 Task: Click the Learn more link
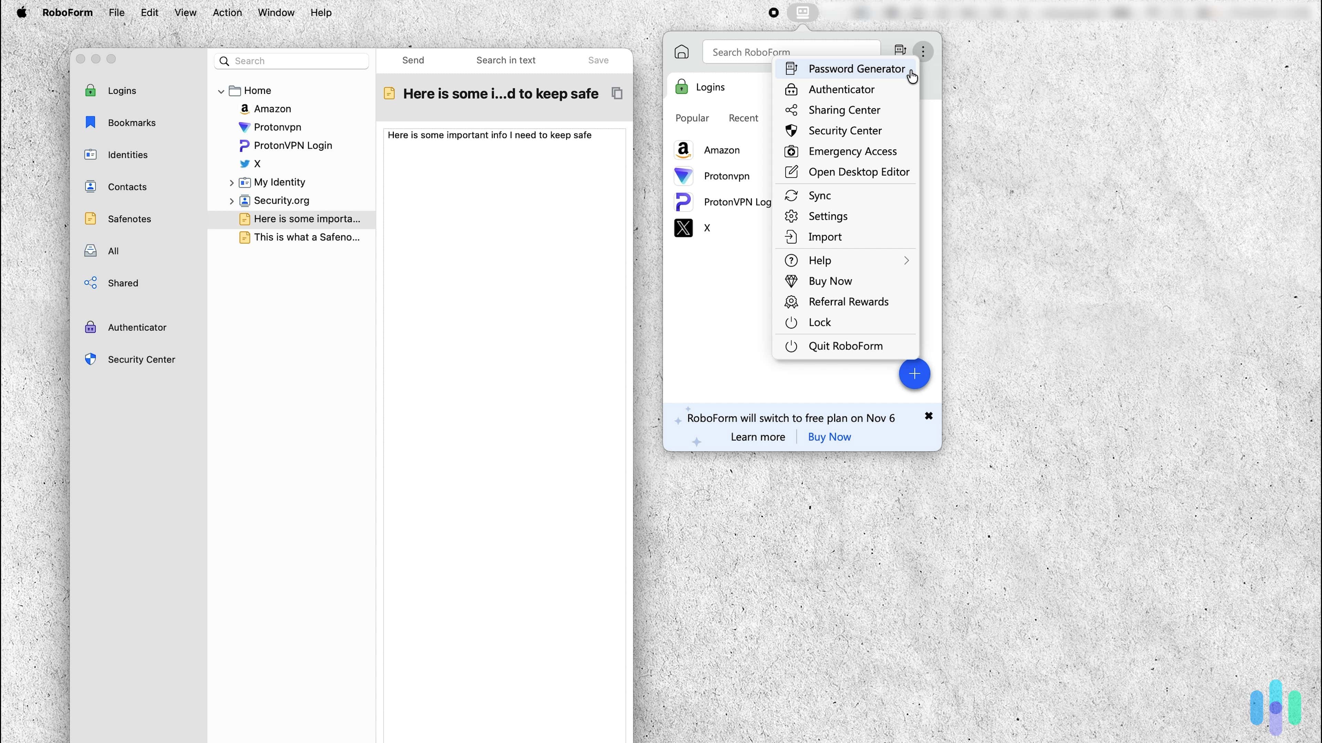pos(757,437)
